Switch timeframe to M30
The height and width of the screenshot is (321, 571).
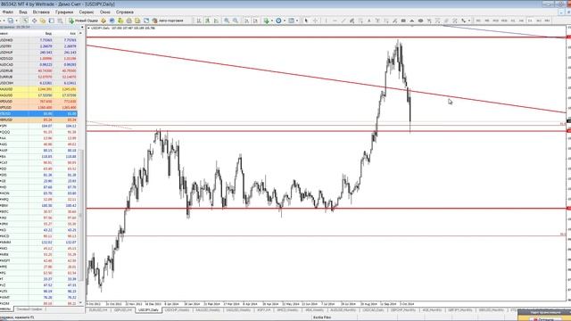coord(504,21)
